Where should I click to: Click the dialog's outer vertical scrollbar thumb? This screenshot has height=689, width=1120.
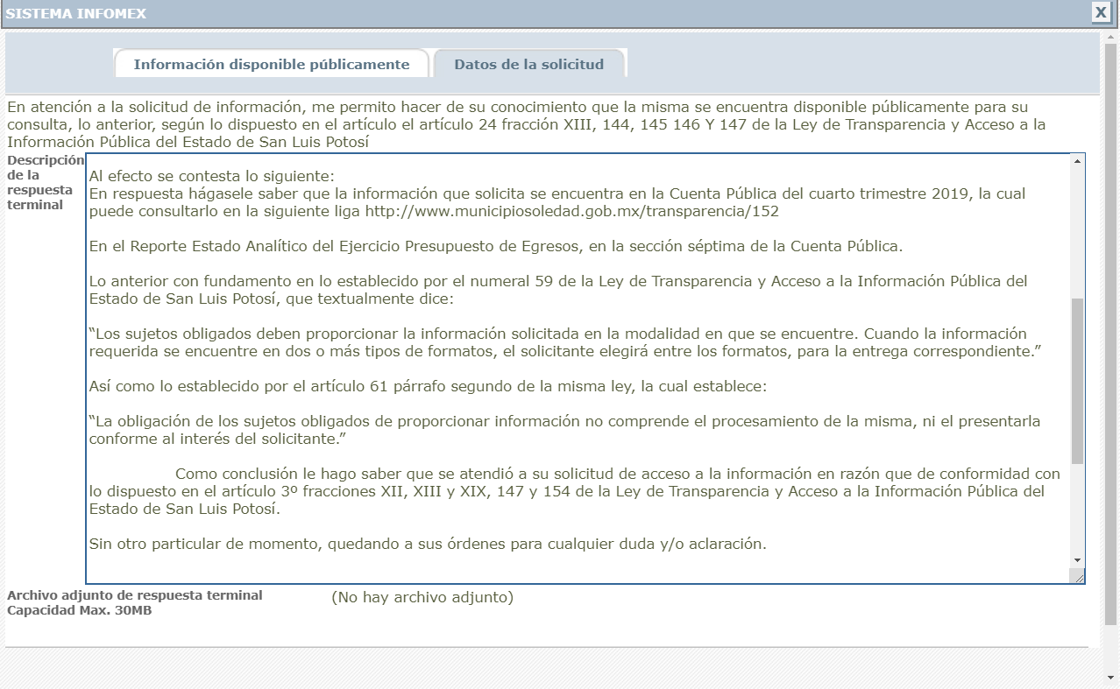click(x=1110, y=333)
